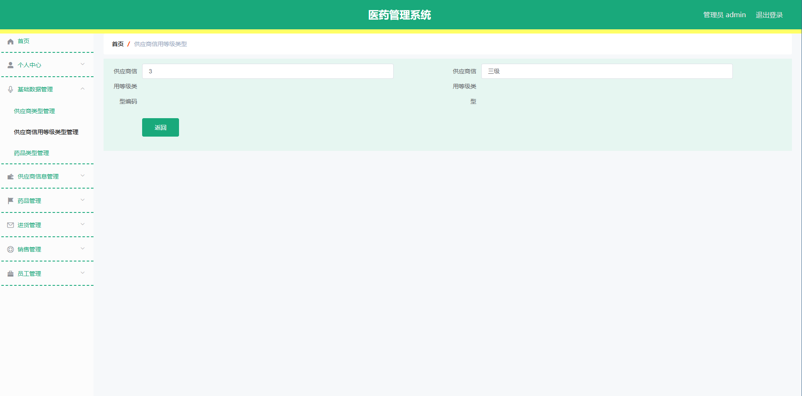Click the 返回 button
The width and height of the screenshot is (802, 396).
[x=160, y=127]
